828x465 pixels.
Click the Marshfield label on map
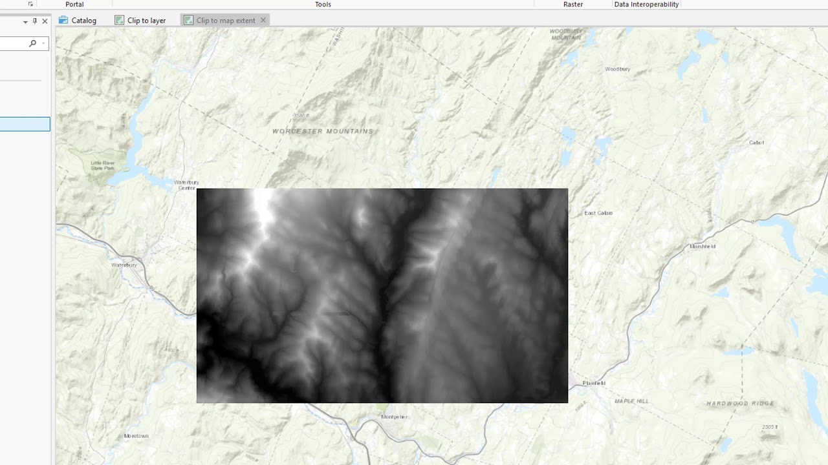[x=703, y=246]
